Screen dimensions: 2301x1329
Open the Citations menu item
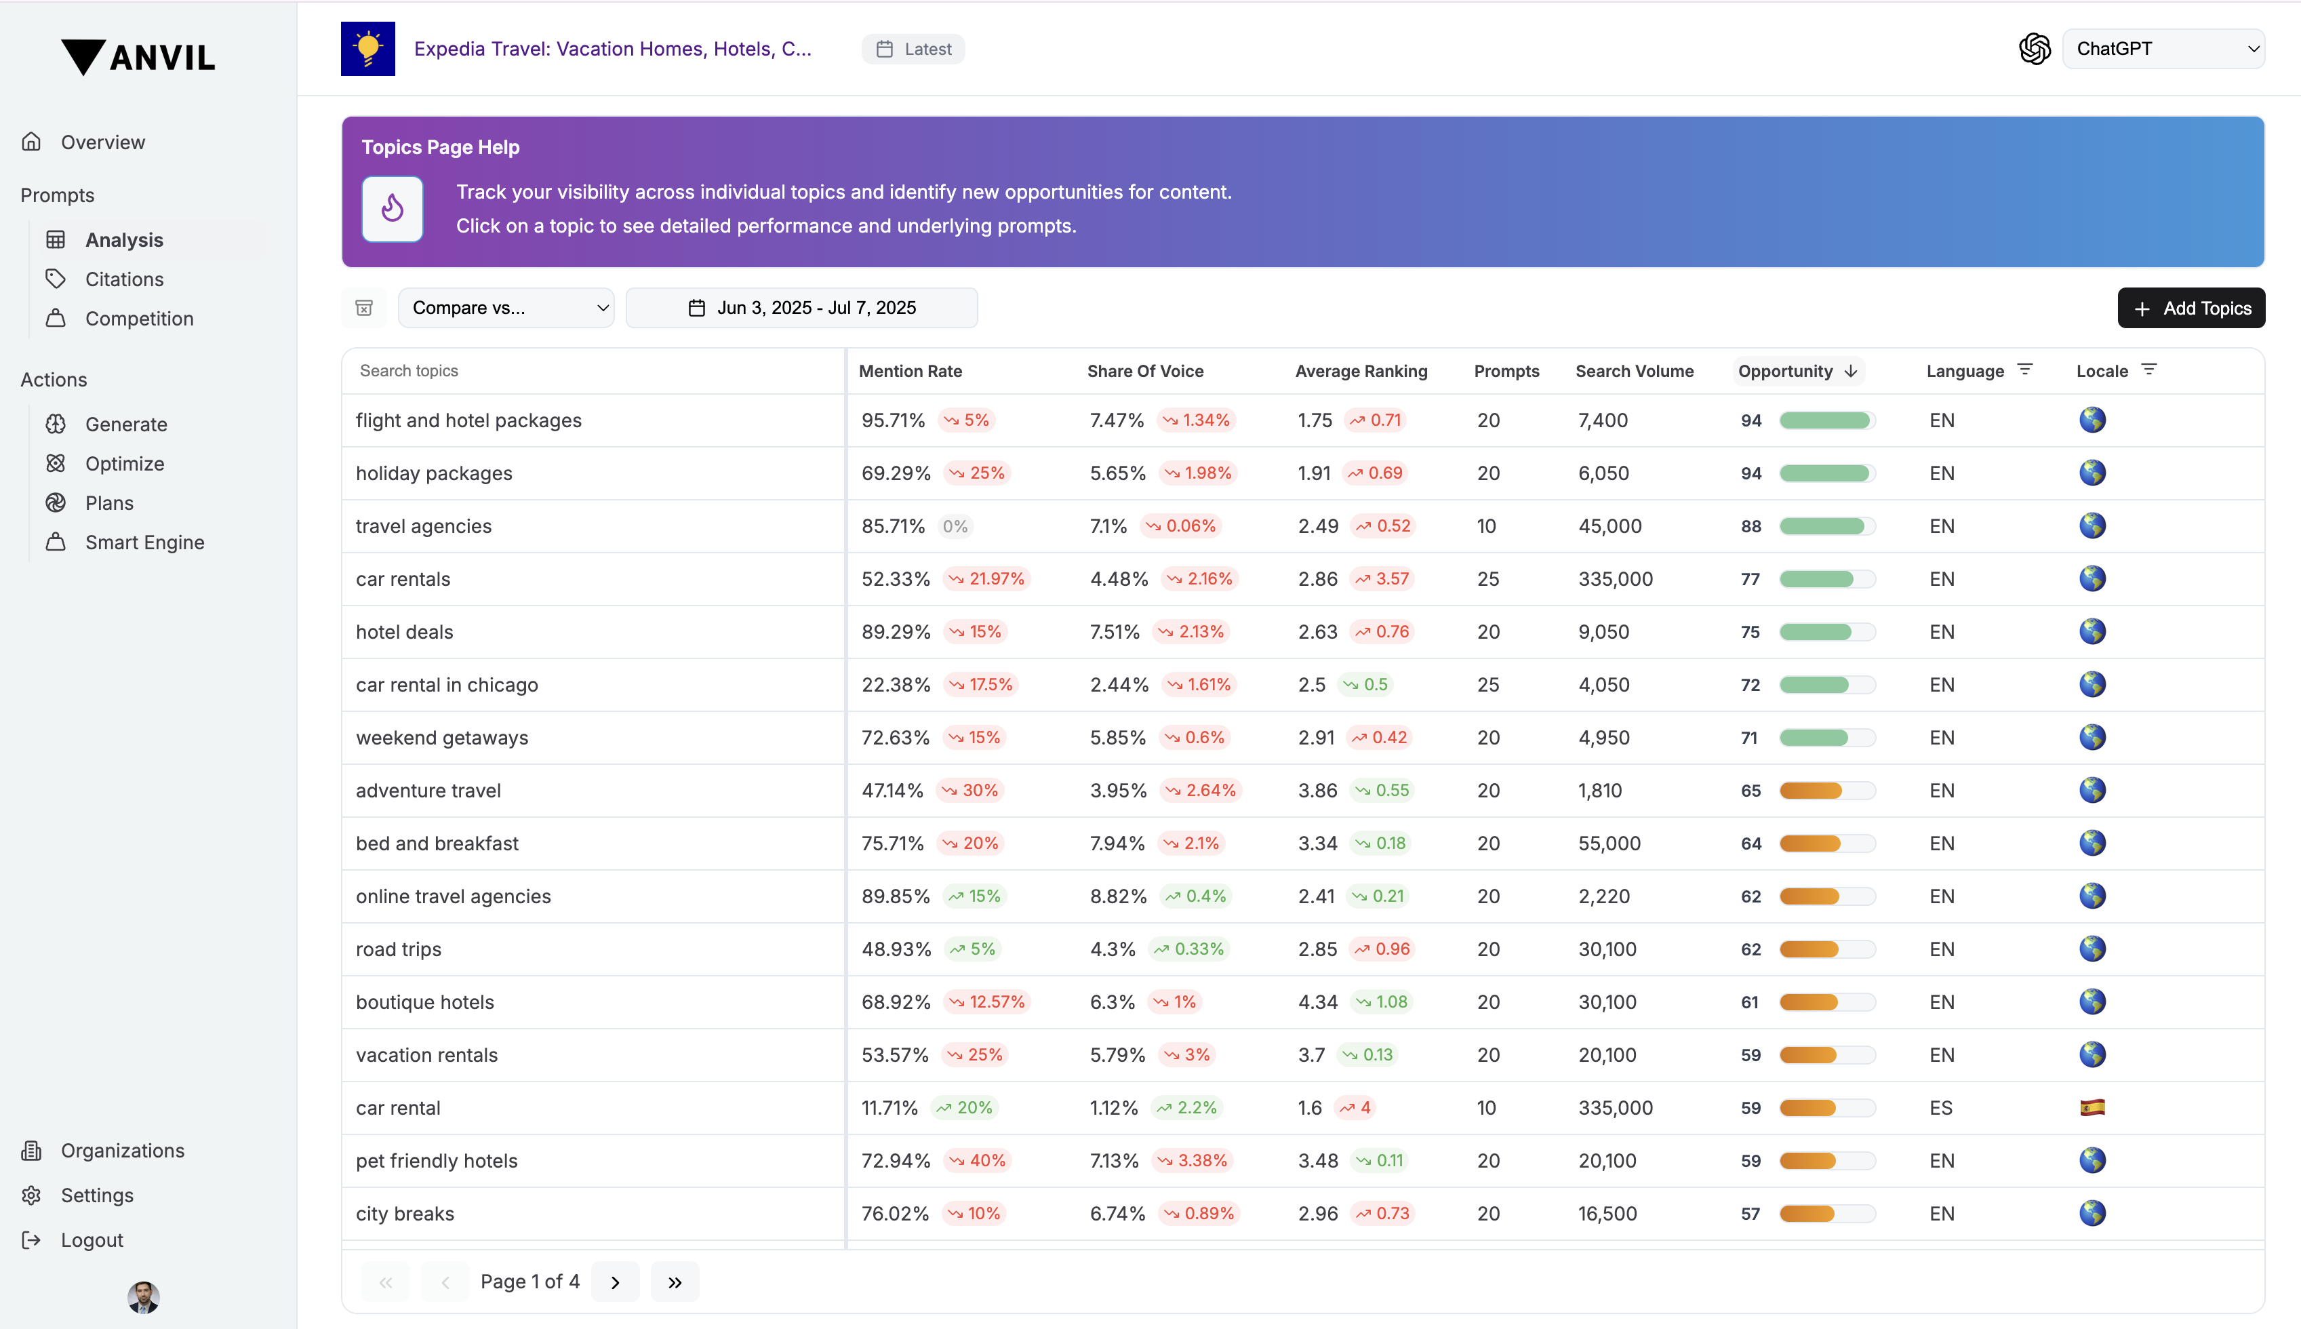[124, 279]
